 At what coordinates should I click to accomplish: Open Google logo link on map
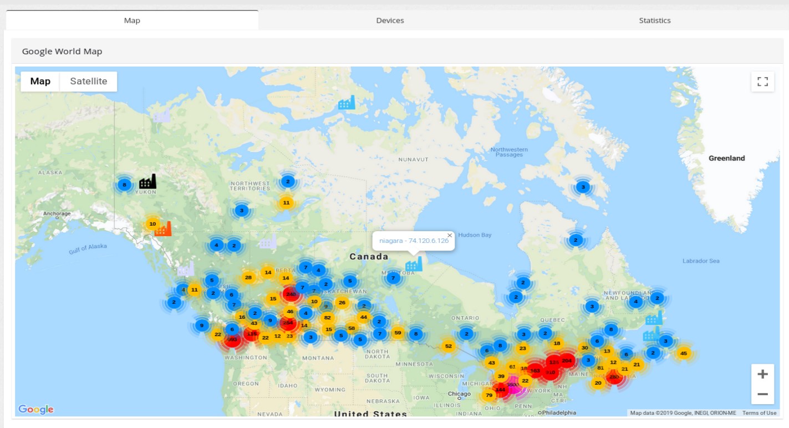36,409
